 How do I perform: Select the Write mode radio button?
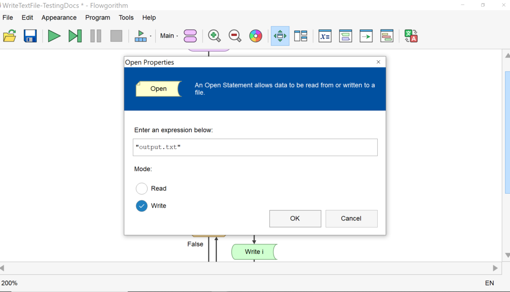tap(142, 205)
